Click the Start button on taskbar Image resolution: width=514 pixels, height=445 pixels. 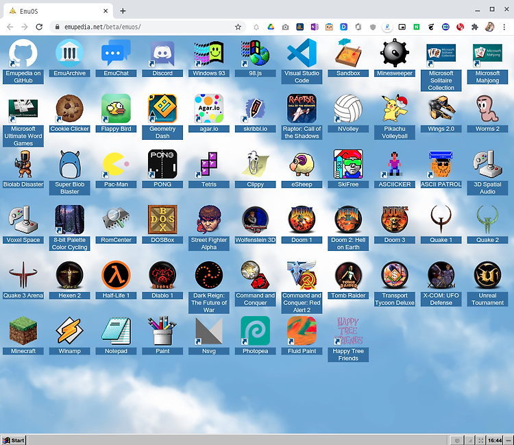click(13, 440)
